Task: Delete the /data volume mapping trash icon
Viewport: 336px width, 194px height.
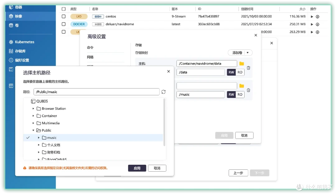Action: 249,68
